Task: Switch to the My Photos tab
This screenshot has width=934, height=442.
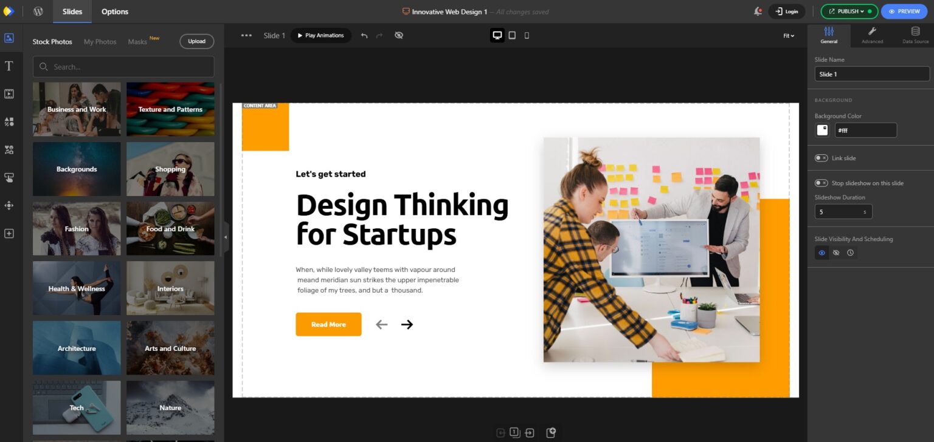Action: click(99, 42)
